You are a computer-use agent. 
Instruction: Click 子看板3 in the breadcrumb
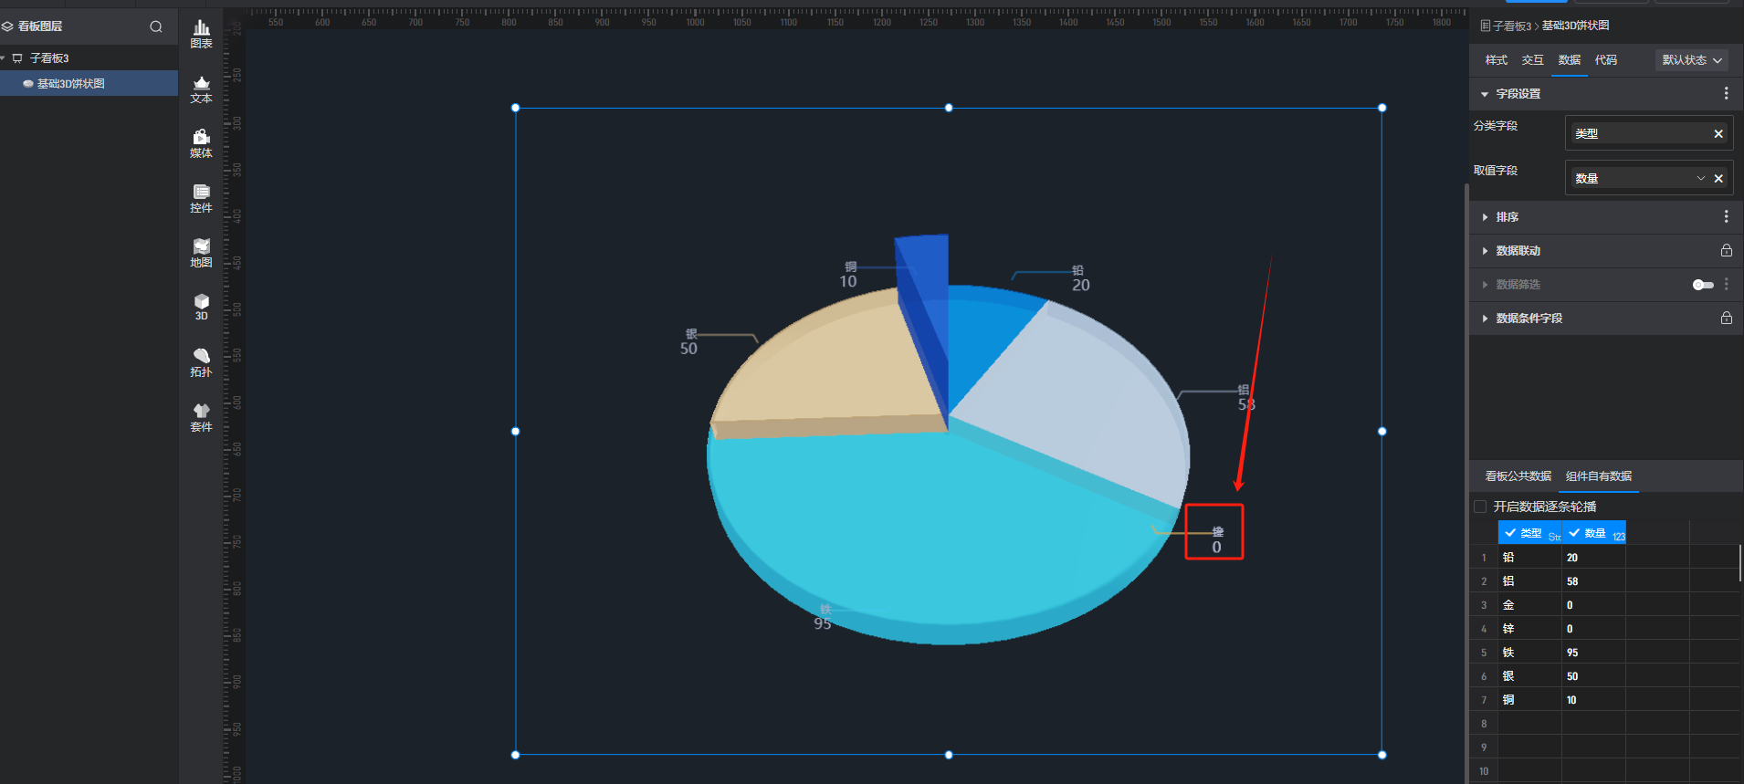(x=1512, y=26)
